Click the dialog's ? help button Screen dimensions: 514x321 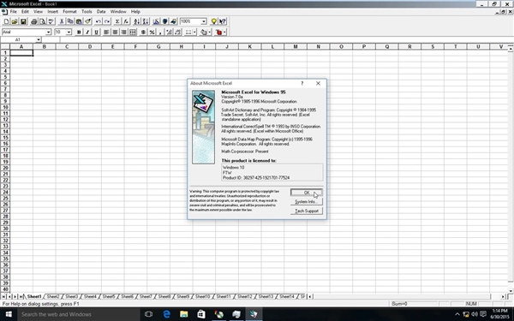(x=302, y=84)
